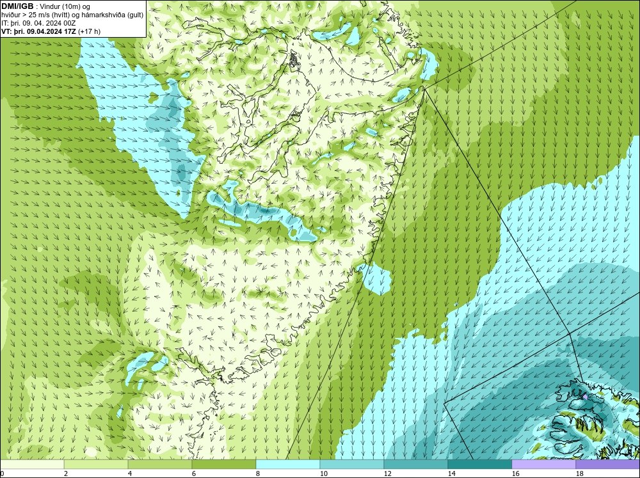Screen dimensions: 640x478
Task: Click the 0-2 m/s pale yellow legend swatch
Action: coord(32,464)
